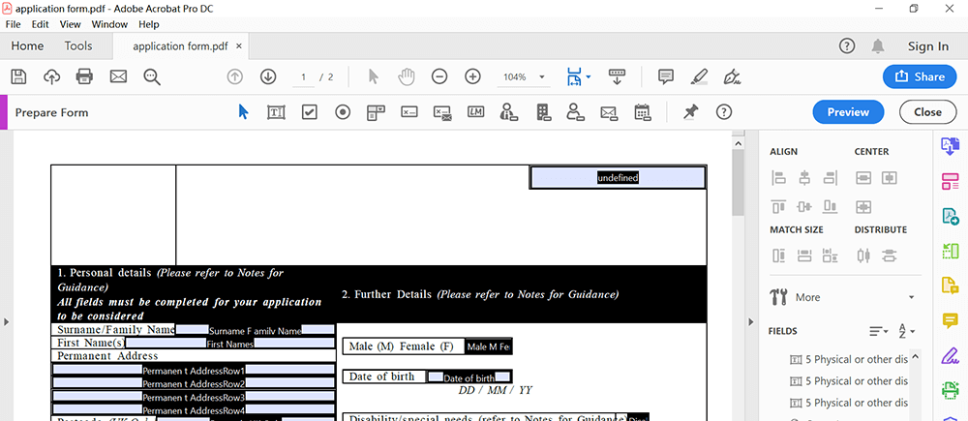Click the Print file icon
The height and width of the screenshot is (421, 968).
84,76
